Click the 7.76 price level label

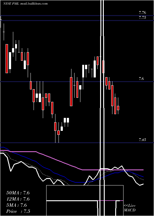click(142, 13)
